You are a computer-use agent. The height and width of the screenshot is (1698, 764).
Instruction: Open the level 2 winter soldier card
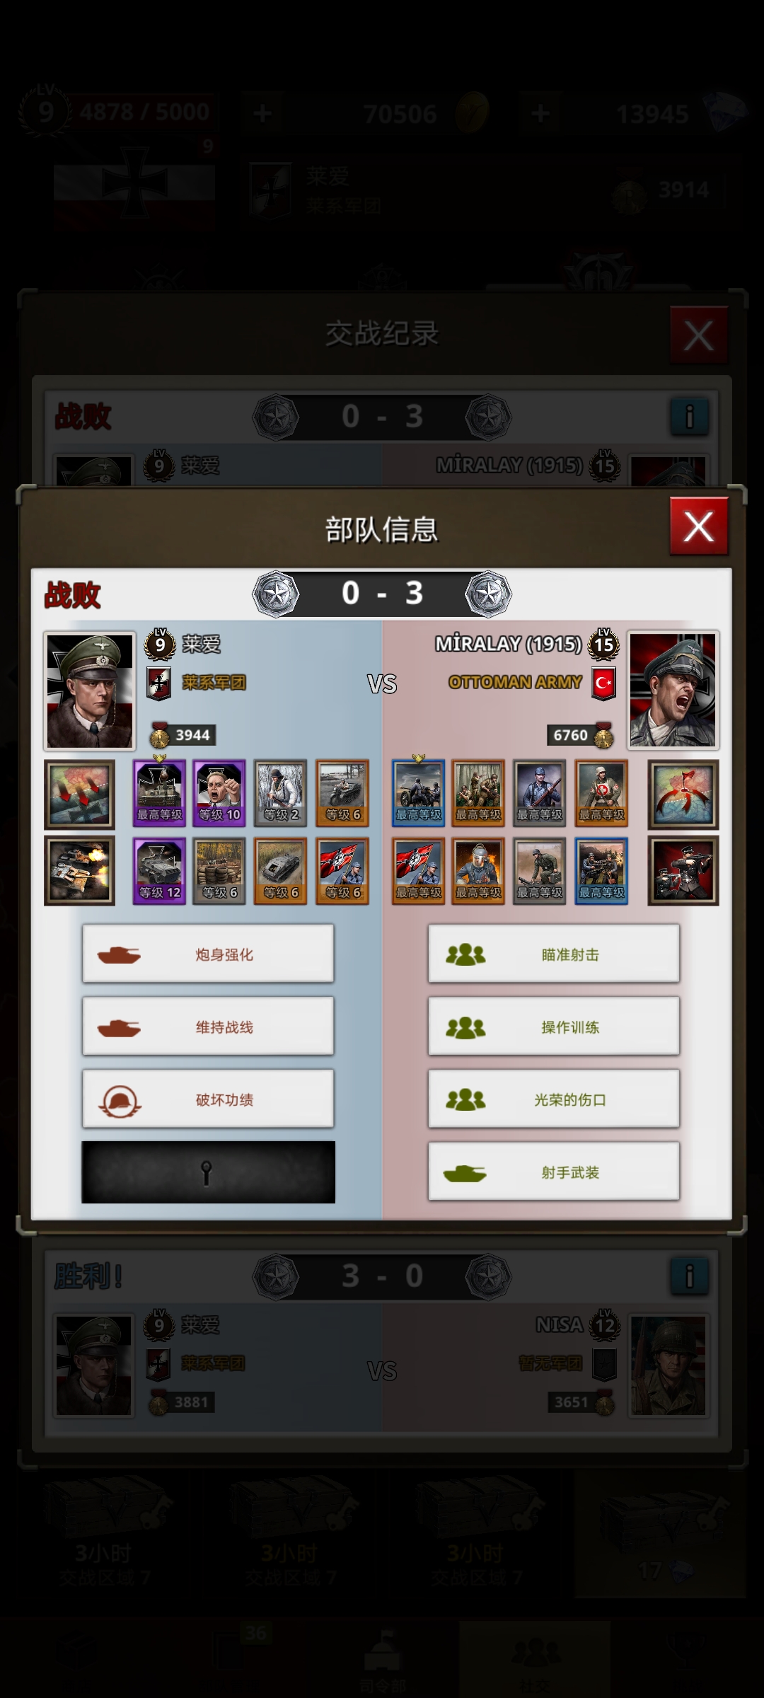point(281,793)
